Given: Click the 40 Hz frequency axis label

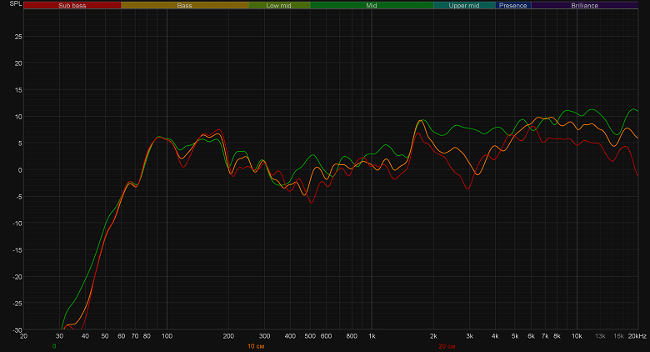Looking at the screenshot, I should 85,336.
